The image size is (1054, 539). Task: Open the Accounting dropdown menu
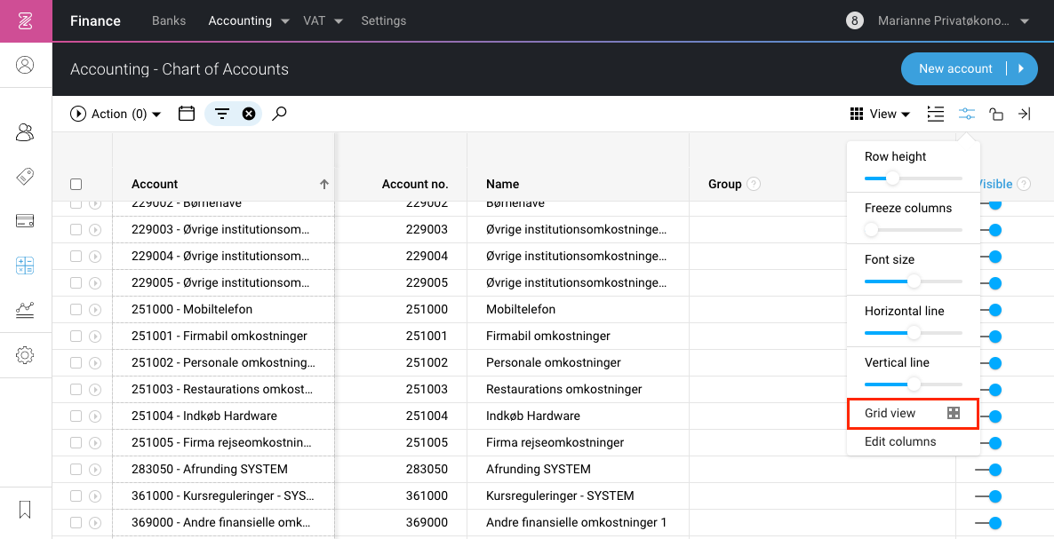pos(249,20)
